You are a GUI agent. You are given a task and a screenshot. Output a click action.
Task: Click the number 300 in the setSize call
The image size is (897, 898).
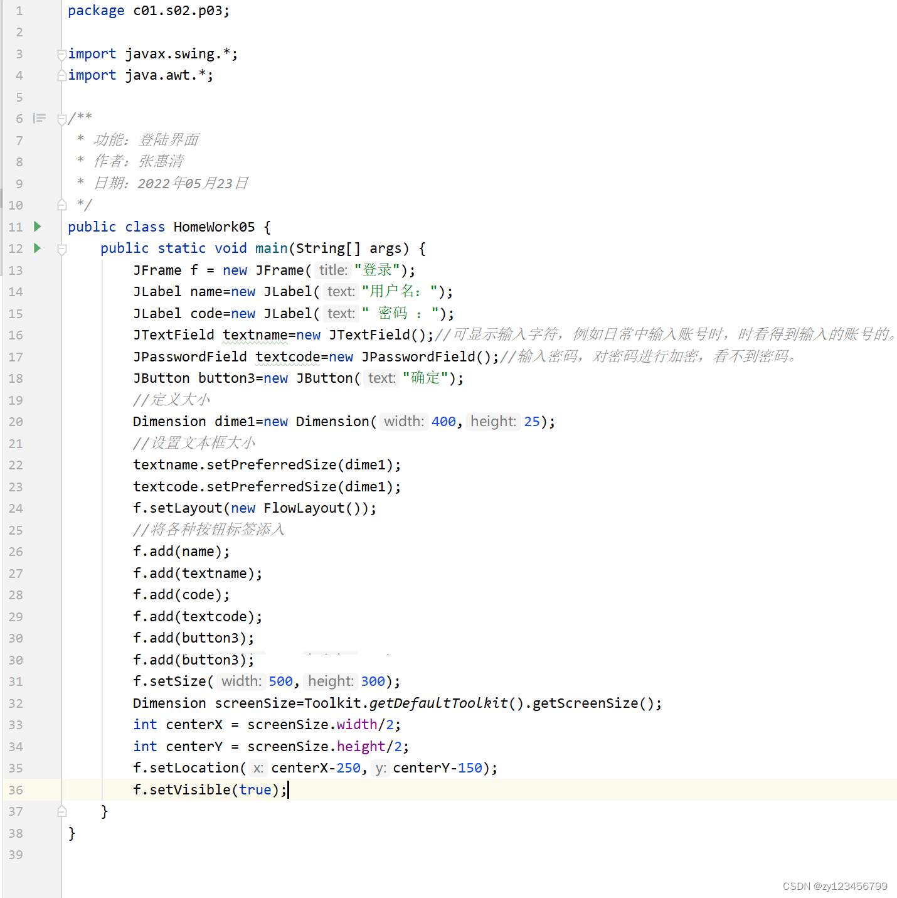[x=373, y=682]
